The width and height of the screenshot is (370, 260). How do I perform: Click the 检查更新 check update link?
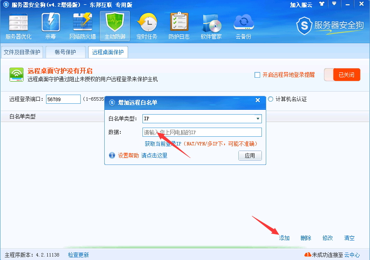point(78,255)
